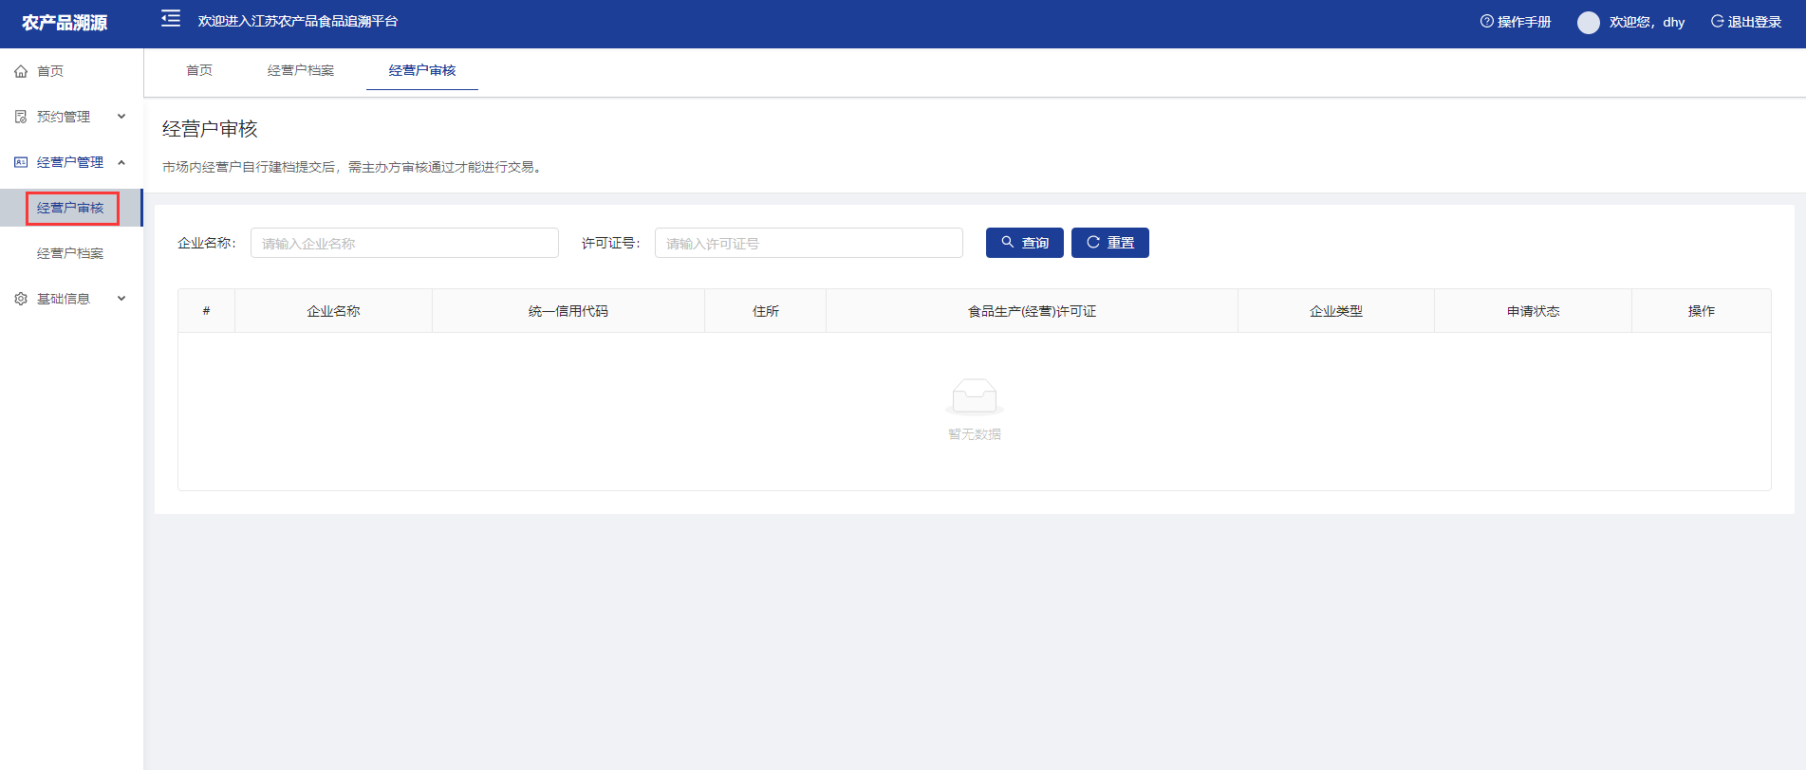The image size is (1806, 770).
Task: Select 经营户审核 in the sidebar
Action: pos(70,208)
